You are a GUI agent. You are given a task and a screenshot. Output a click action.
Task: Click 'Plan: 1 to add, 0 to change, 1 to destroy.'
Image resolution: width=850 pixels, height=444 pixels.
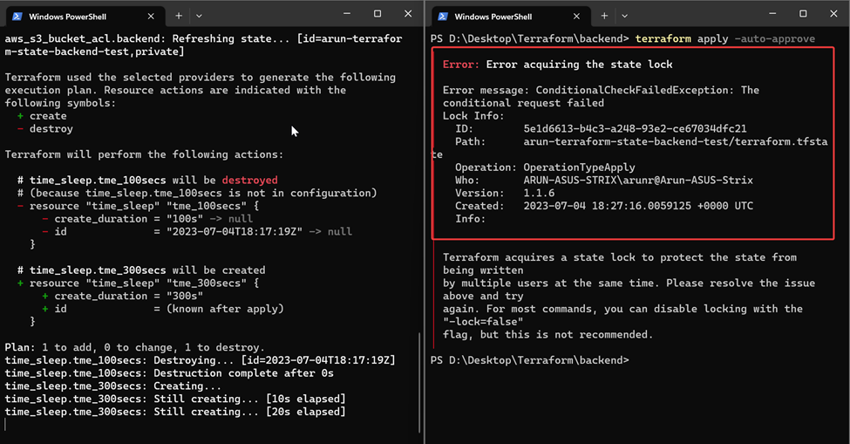[135, 347]
